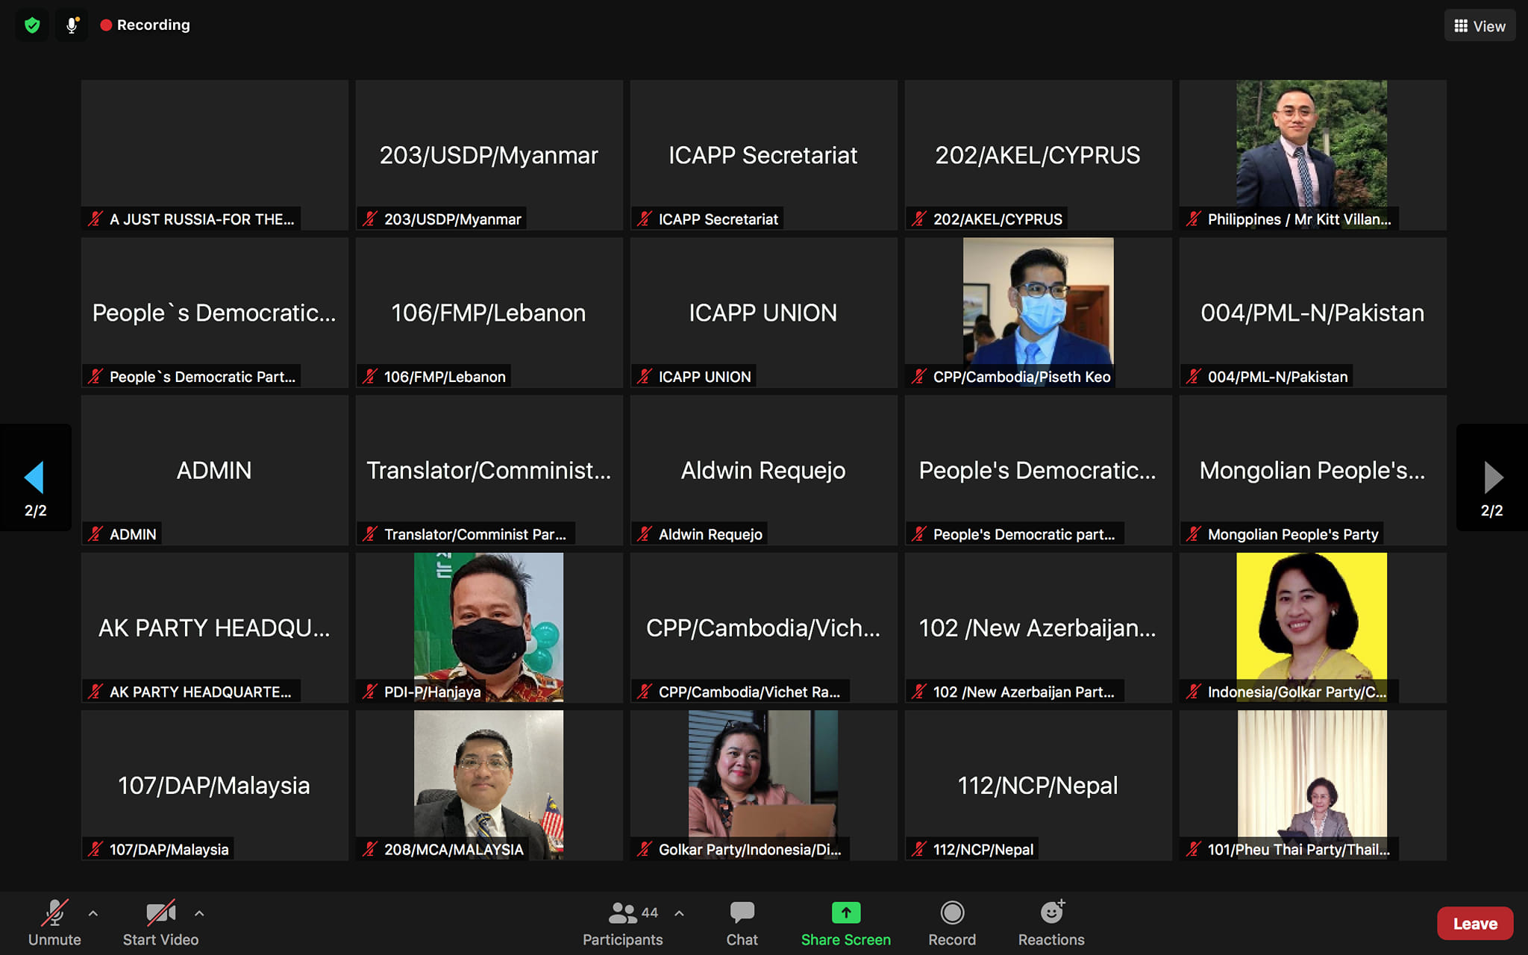The width and height of the screenshot is (1528, 955).
Task: Click the large Aldwin Requejo name text
Action: (763, 471)
